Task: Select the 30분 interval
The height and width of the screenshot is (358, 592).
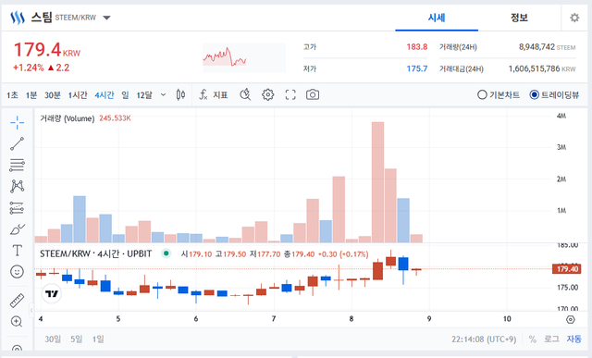Action: pyautogui.click(x=53, y=95)
